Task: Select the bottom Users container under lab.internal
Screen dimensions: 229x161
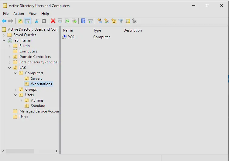Action: [x=24, y=117]
